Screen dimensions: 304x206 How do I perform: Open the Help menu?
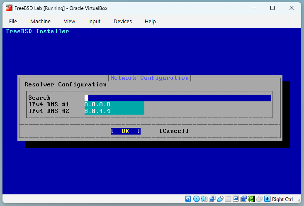(150, 21)
